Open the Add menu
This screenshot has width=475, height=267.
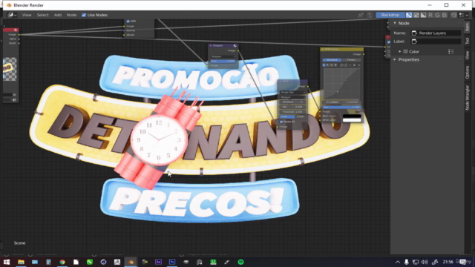point(58,15)
